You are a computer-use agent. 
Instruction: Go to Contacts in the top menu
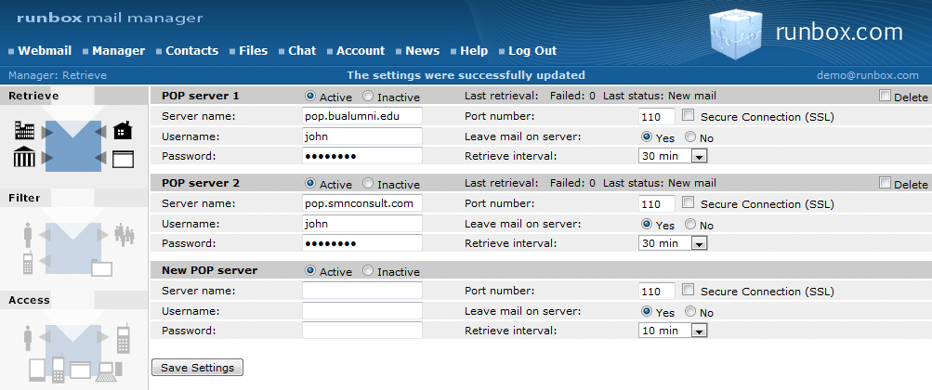point(191,51)
